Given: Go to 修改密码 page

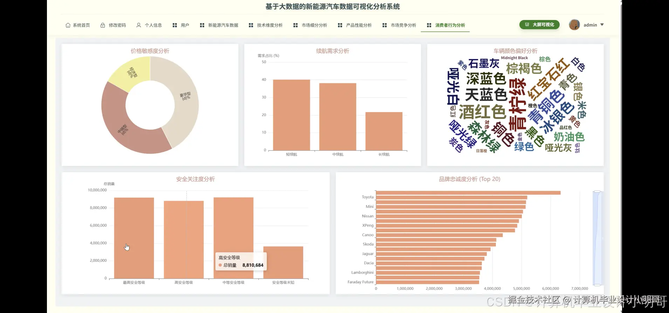Looking at the screenshot, I should tap(113, 25).
